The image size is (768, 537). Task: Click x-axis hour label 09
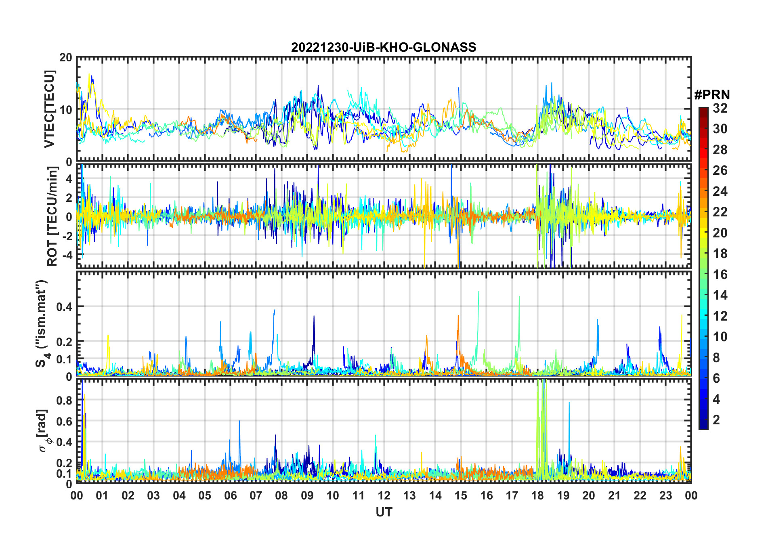point(307,495)
